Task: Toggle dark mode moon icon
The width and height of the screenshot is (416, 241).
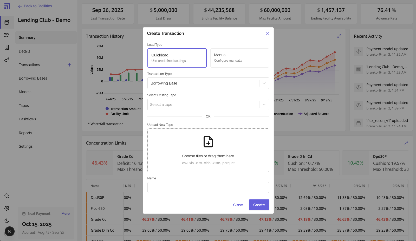Action: pos(7,221)
